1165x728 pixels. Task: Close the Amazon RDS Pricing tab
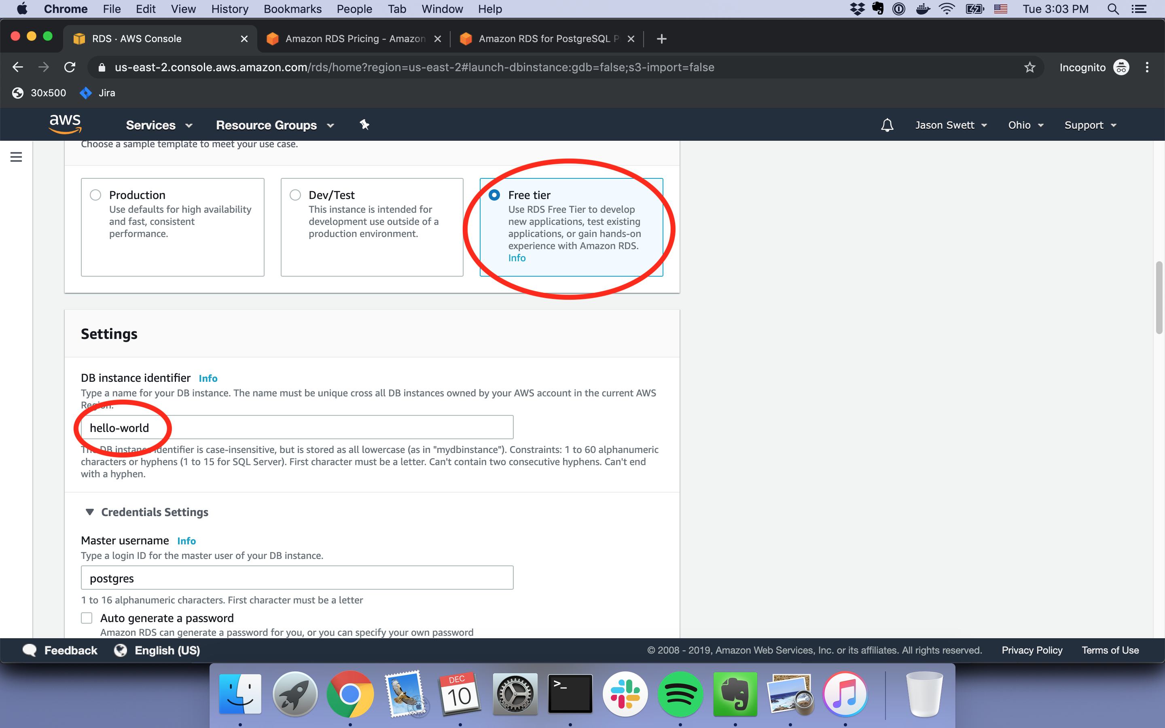click(x=438, y=39)
